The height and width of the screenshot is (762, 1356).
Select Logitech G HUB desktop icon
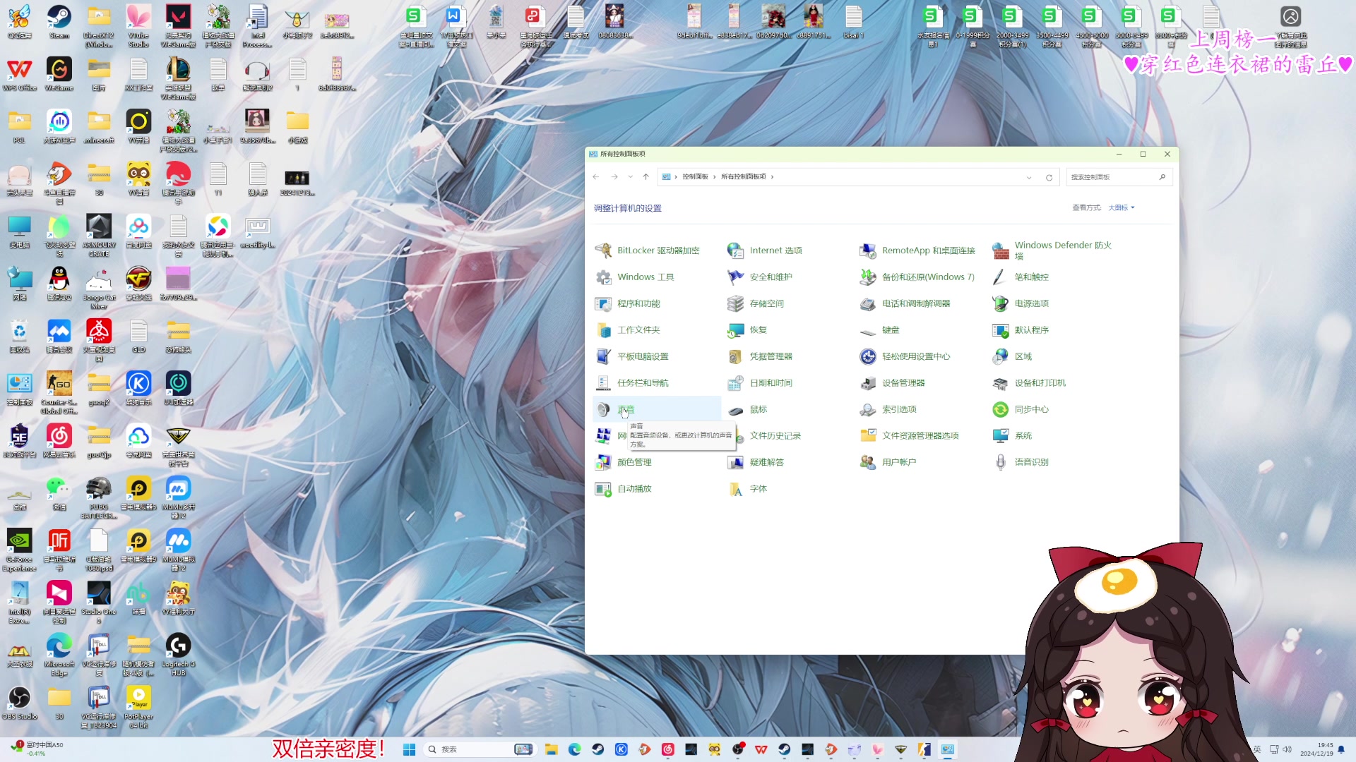point(178,654)
